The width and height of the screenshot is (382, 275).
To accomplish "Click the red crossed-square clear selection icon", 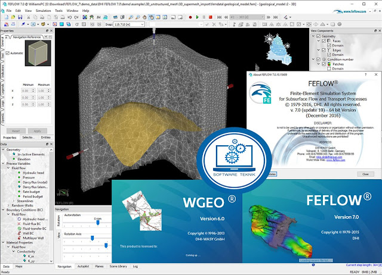I will [x=55, y=24].
